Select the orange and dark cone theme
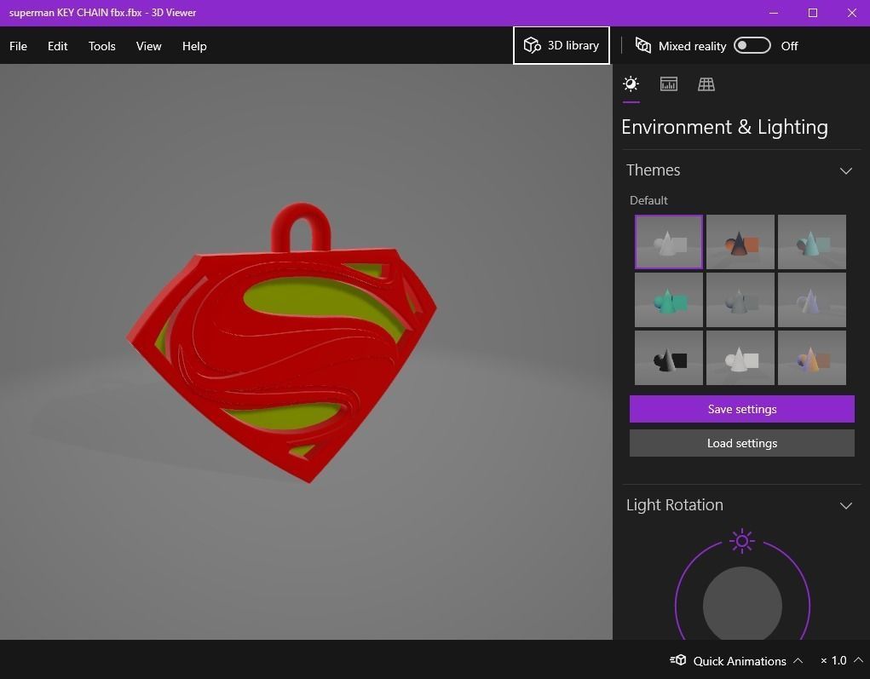Image resolution: width=870 pixels, height=679 pixels. click(x=740, y=242)
